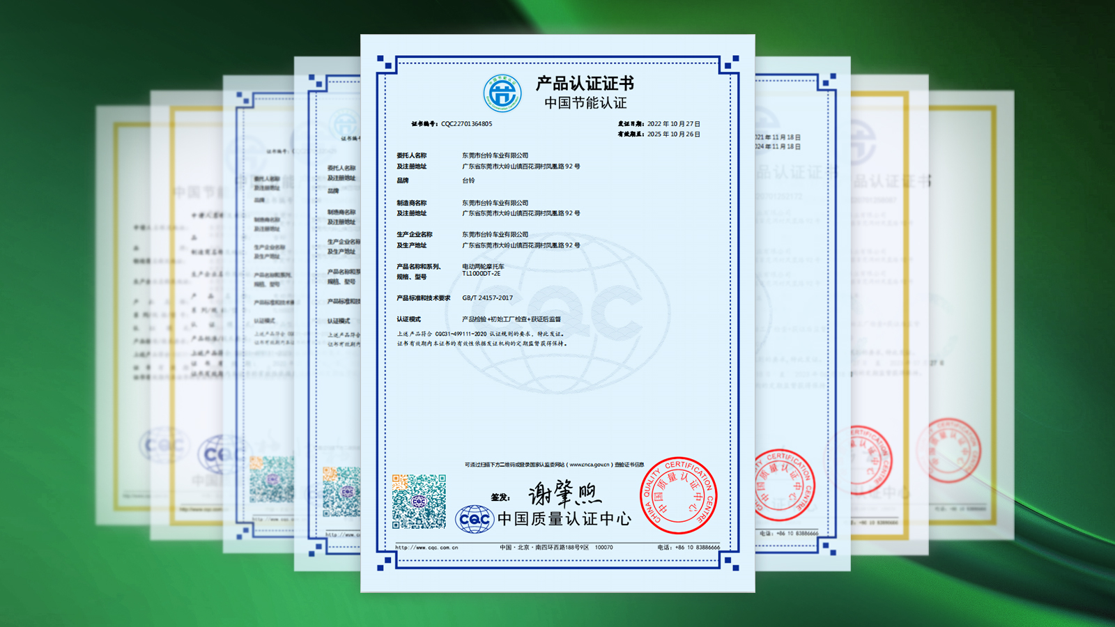
Task: Click the QR code on the front certificate
Action: (419, 502)
